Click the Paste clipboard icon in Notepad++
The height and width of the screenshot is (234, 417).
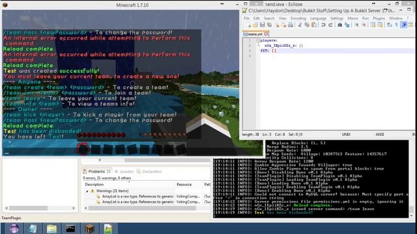click(314, 25)
